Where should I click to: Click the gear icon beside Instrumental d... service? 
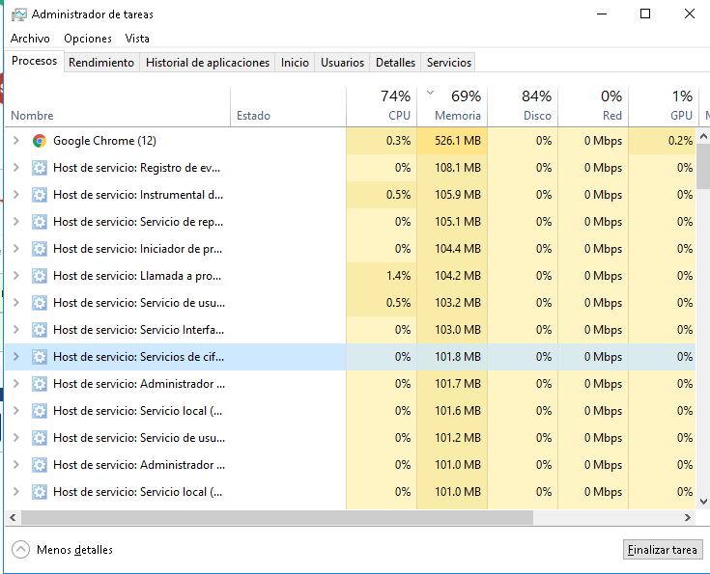point(40,195)
